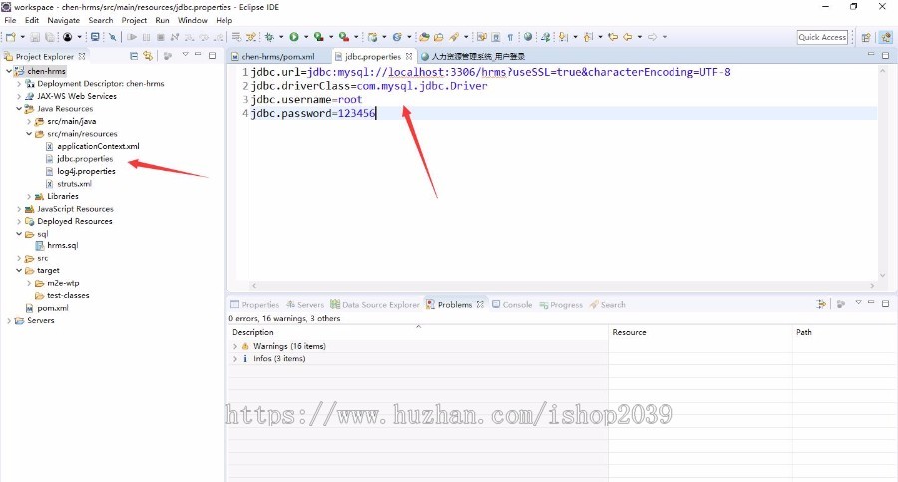898x482 pixels.
Task: Click the Open Perspective icon
Action: [x=866, y=37]
